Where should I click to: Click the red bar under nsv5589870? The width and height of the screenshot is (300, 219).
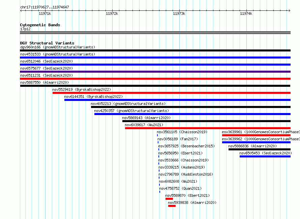169,199
